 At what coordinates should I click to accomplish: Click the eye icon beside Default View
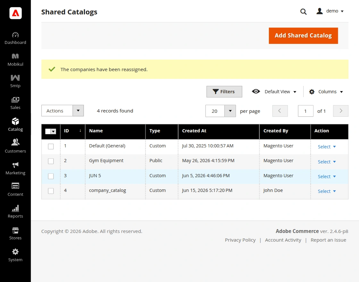pyautogui.click(x=256, y=91)
